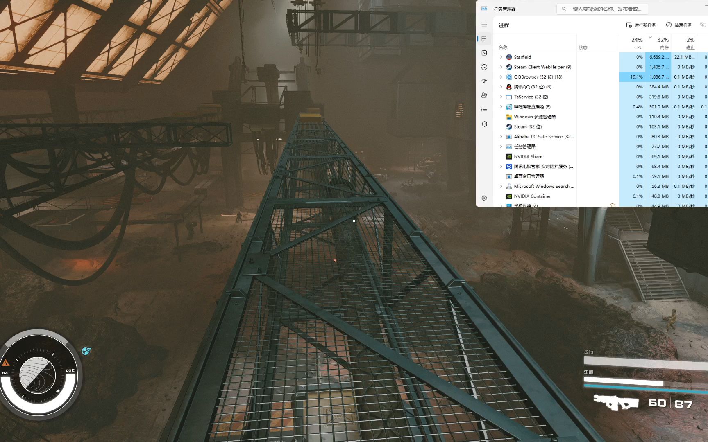Click the 哔哩哔哩直播姬 process icon

[509, 107]
